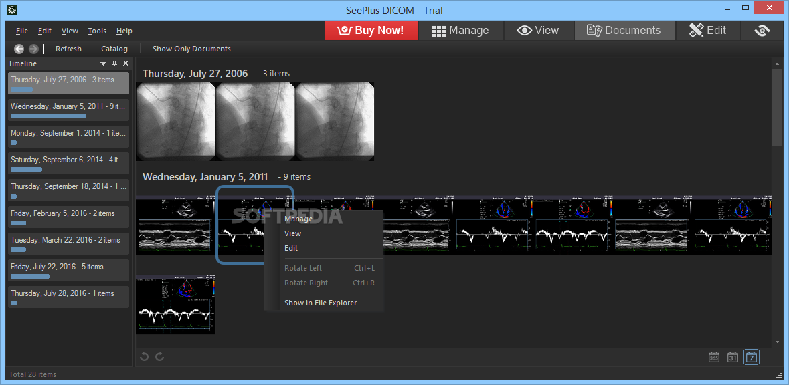Switch to Manage mode tab
Viewport: 789px width, 385px height.
460,30
